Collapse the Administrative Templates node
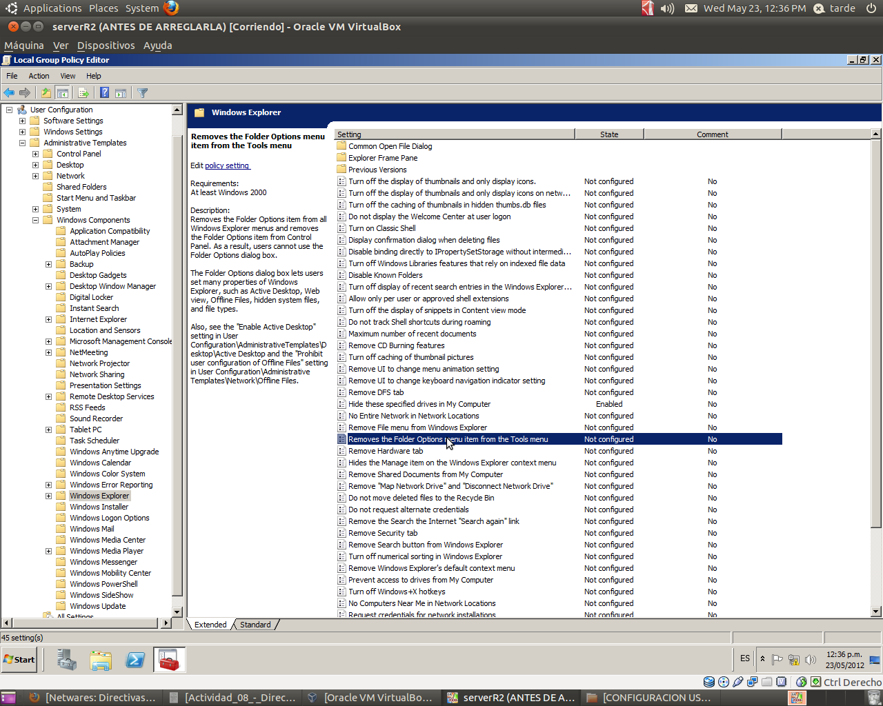Viewport: 883px width, 706px height. [22, 143]
